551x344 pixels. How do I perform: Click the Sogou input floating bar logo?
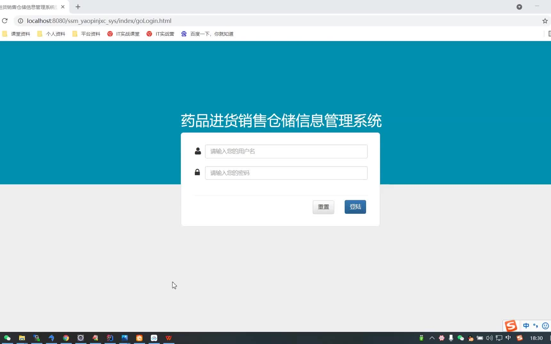[x=511, y=326]
